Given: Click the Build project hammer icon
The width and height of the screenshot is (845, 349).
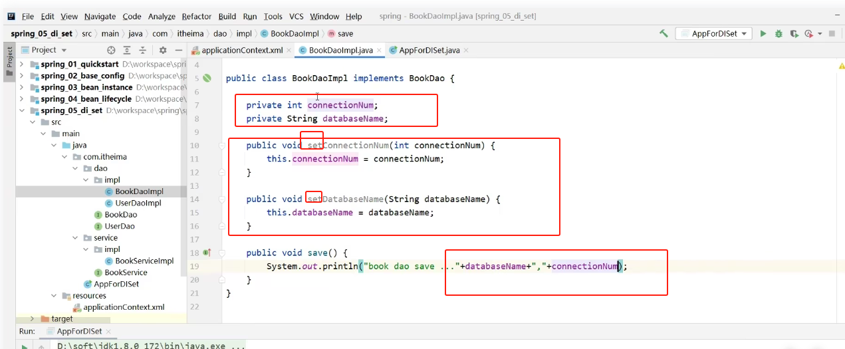Looking at the screenshot, I should pos(664,33).
